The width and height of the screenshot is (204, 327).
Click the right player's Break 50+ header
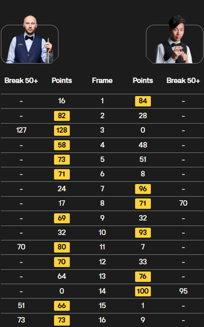[x=183, y=81]
